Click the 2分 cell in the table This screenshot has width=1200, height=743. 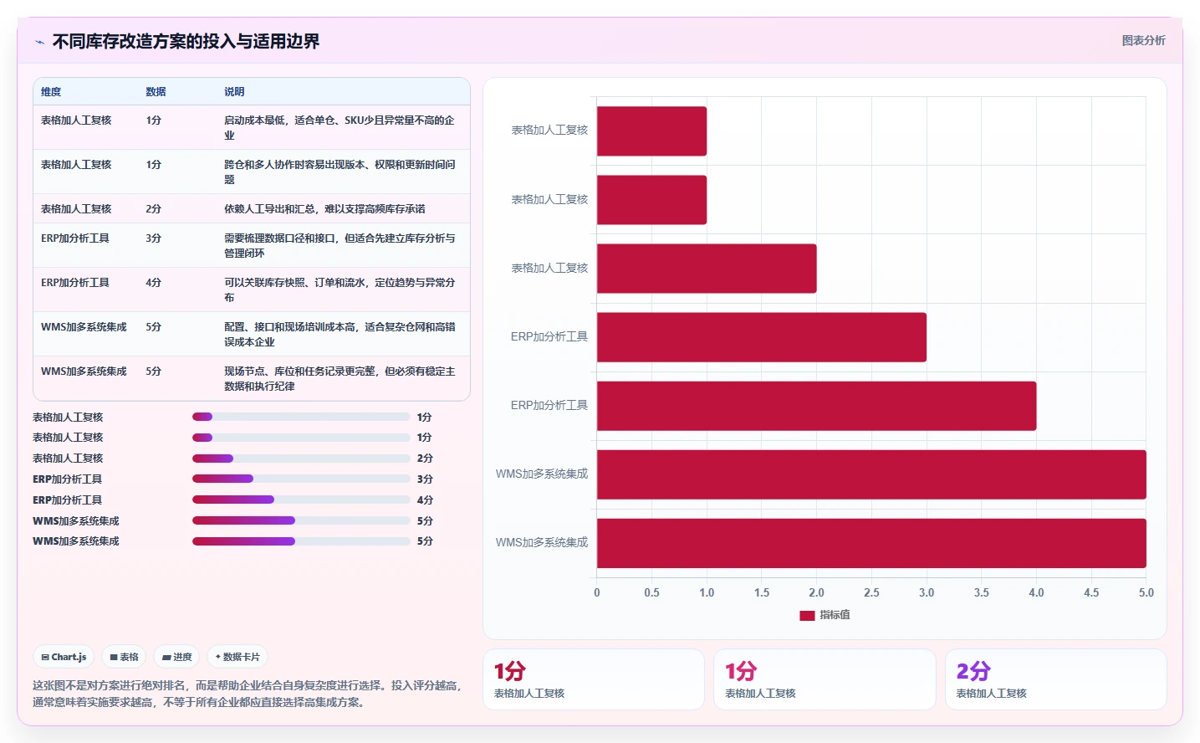click(154, 208)
